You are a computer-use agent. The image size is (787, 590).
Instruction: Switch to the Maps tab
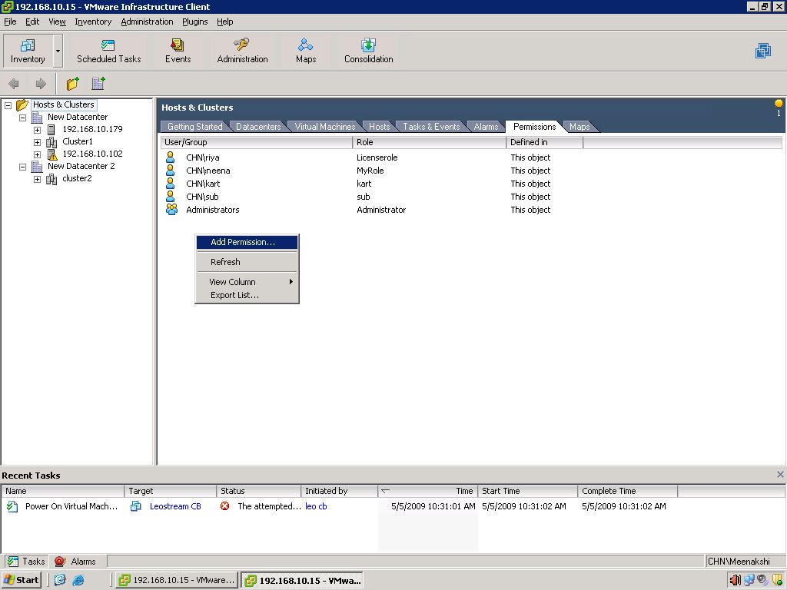[x=579, y=127]
